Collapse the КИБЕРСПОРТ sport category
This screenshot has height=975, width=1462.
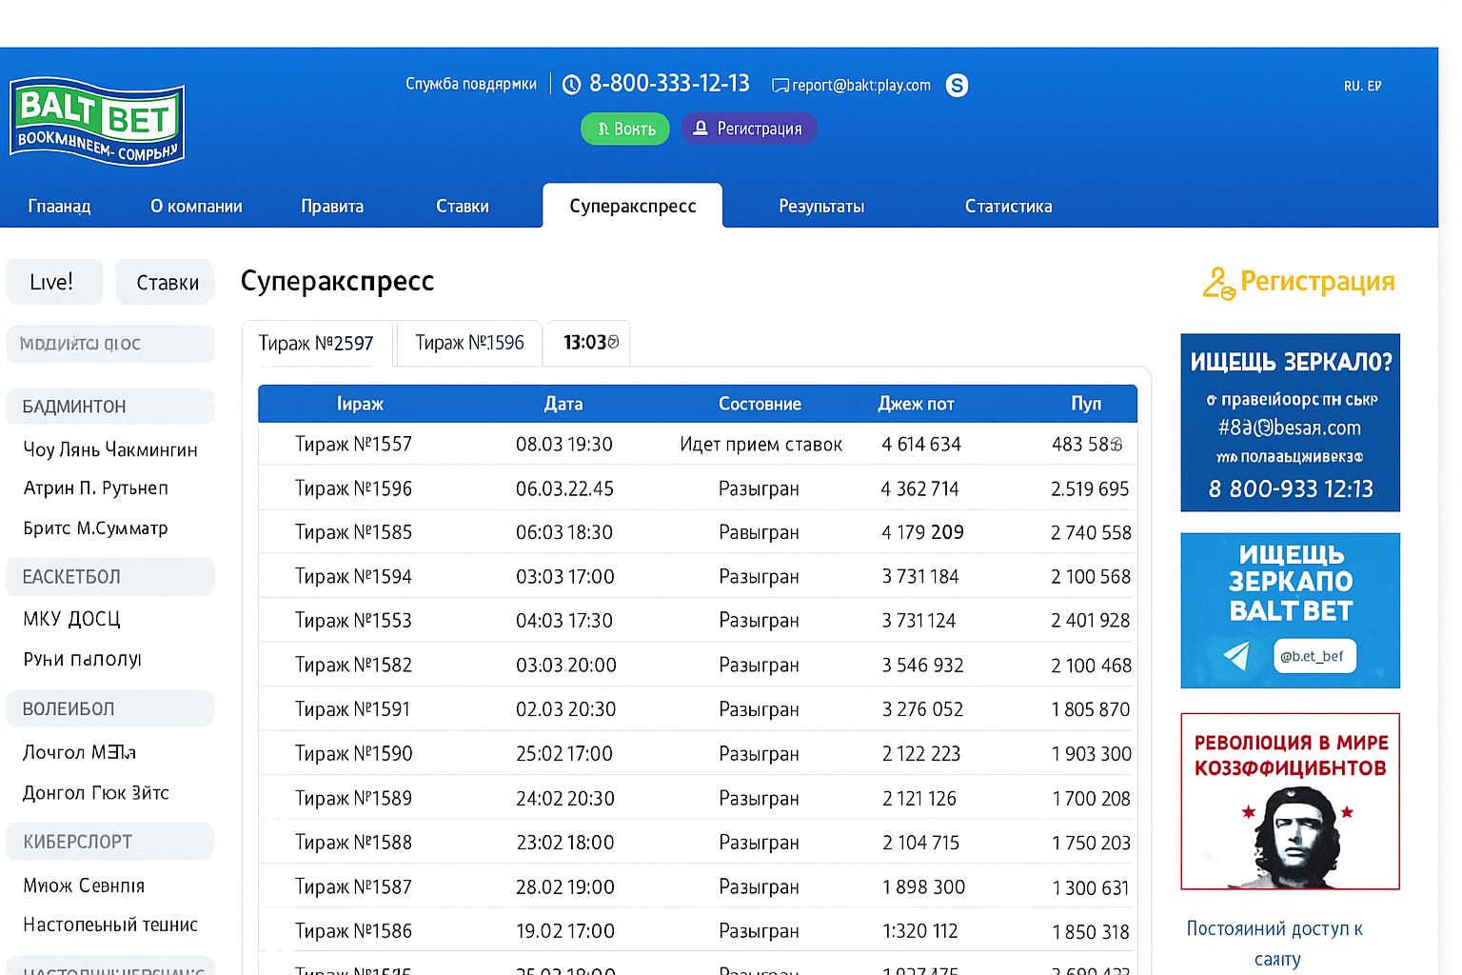(109, 842)
